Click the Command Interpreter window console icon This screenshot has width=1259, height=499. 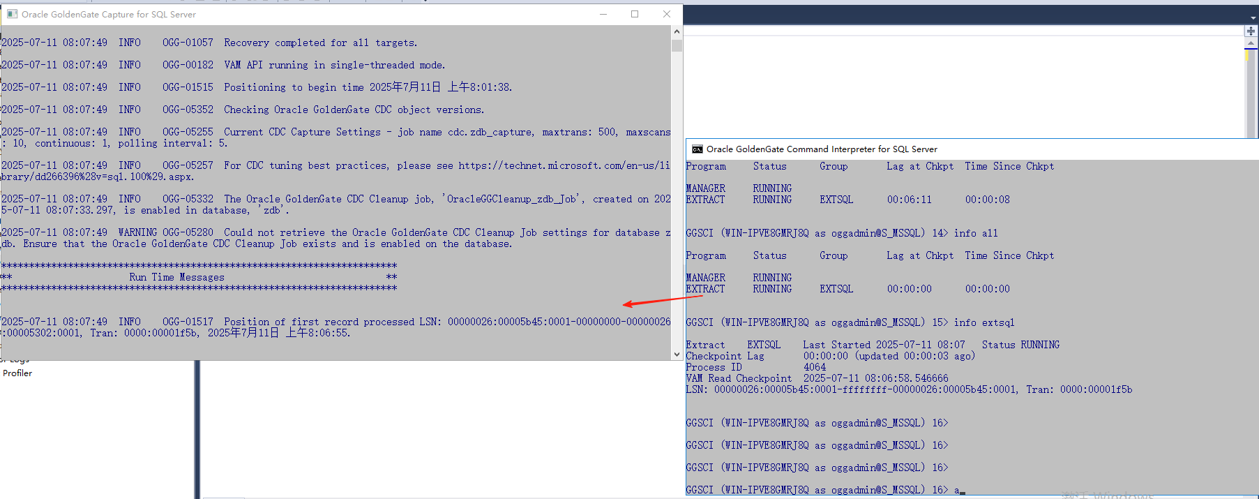pyautogui.click(x=697, y=149)
